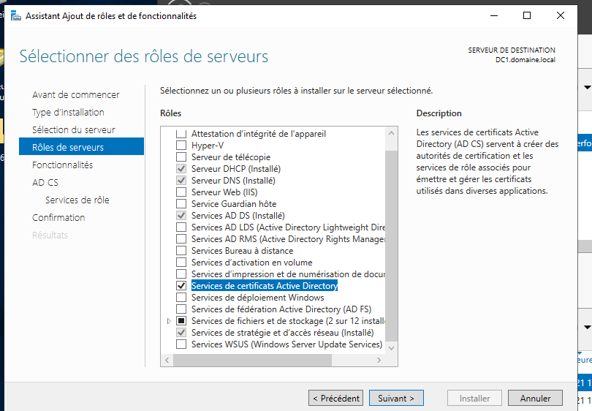Click the roles list vertical scrollbar thumb

[x=392, y=246]
